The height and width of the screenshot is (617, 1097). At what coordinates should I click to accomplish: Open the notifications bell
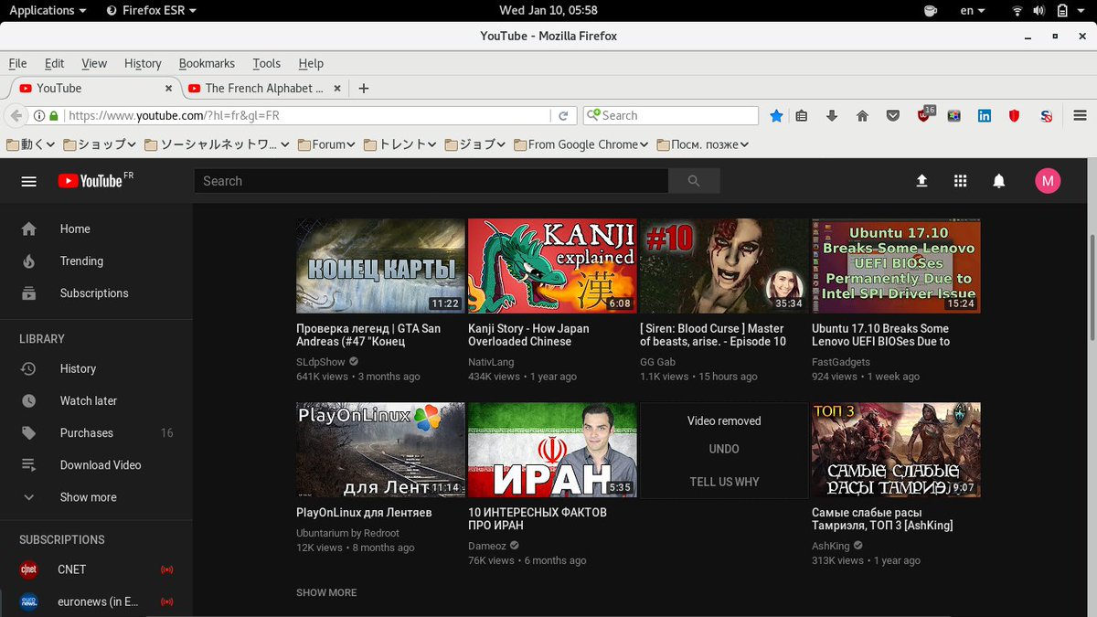[x=999, y=181]
